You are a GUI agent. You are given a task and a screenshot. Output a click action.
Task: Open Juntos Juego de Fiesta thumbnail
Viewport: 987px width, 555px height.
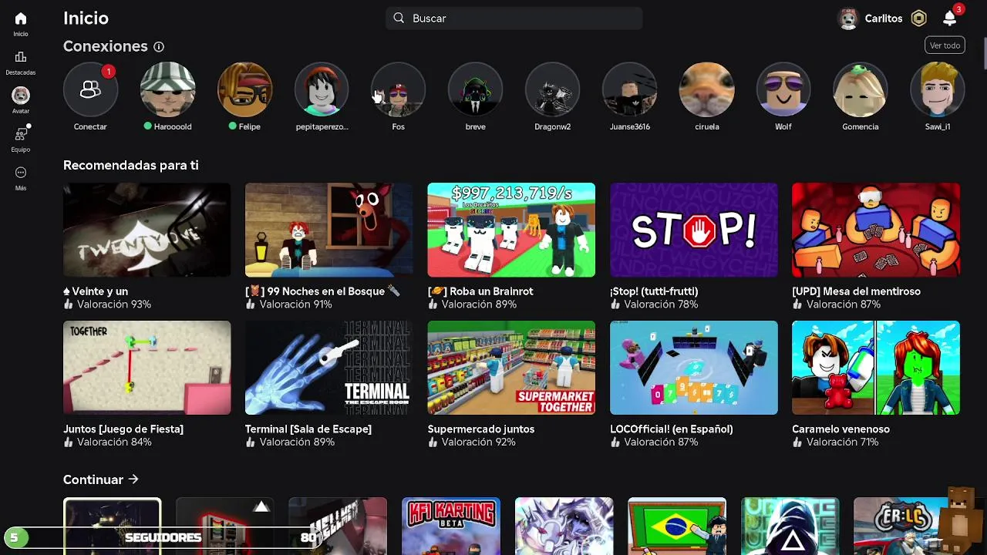(x=147, y=368)
